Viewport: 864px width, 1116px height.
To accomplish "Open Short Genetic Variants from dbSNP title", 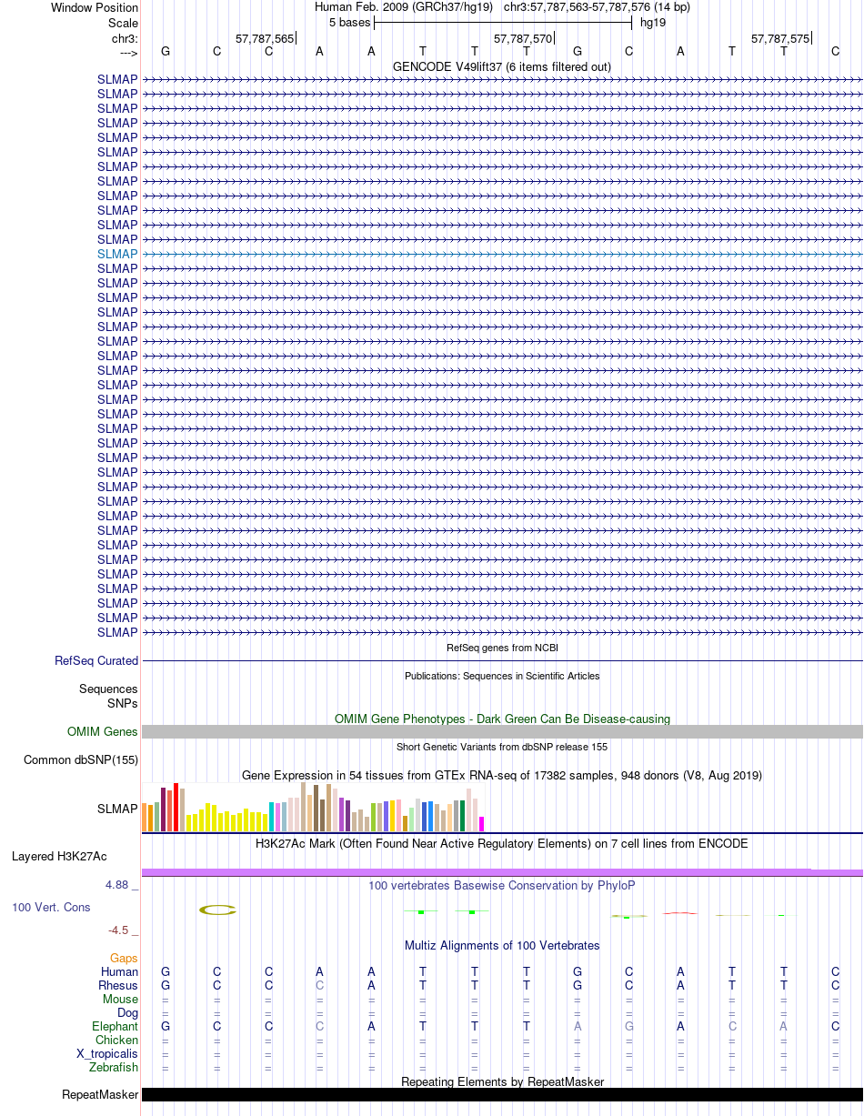I will point(502,747).
